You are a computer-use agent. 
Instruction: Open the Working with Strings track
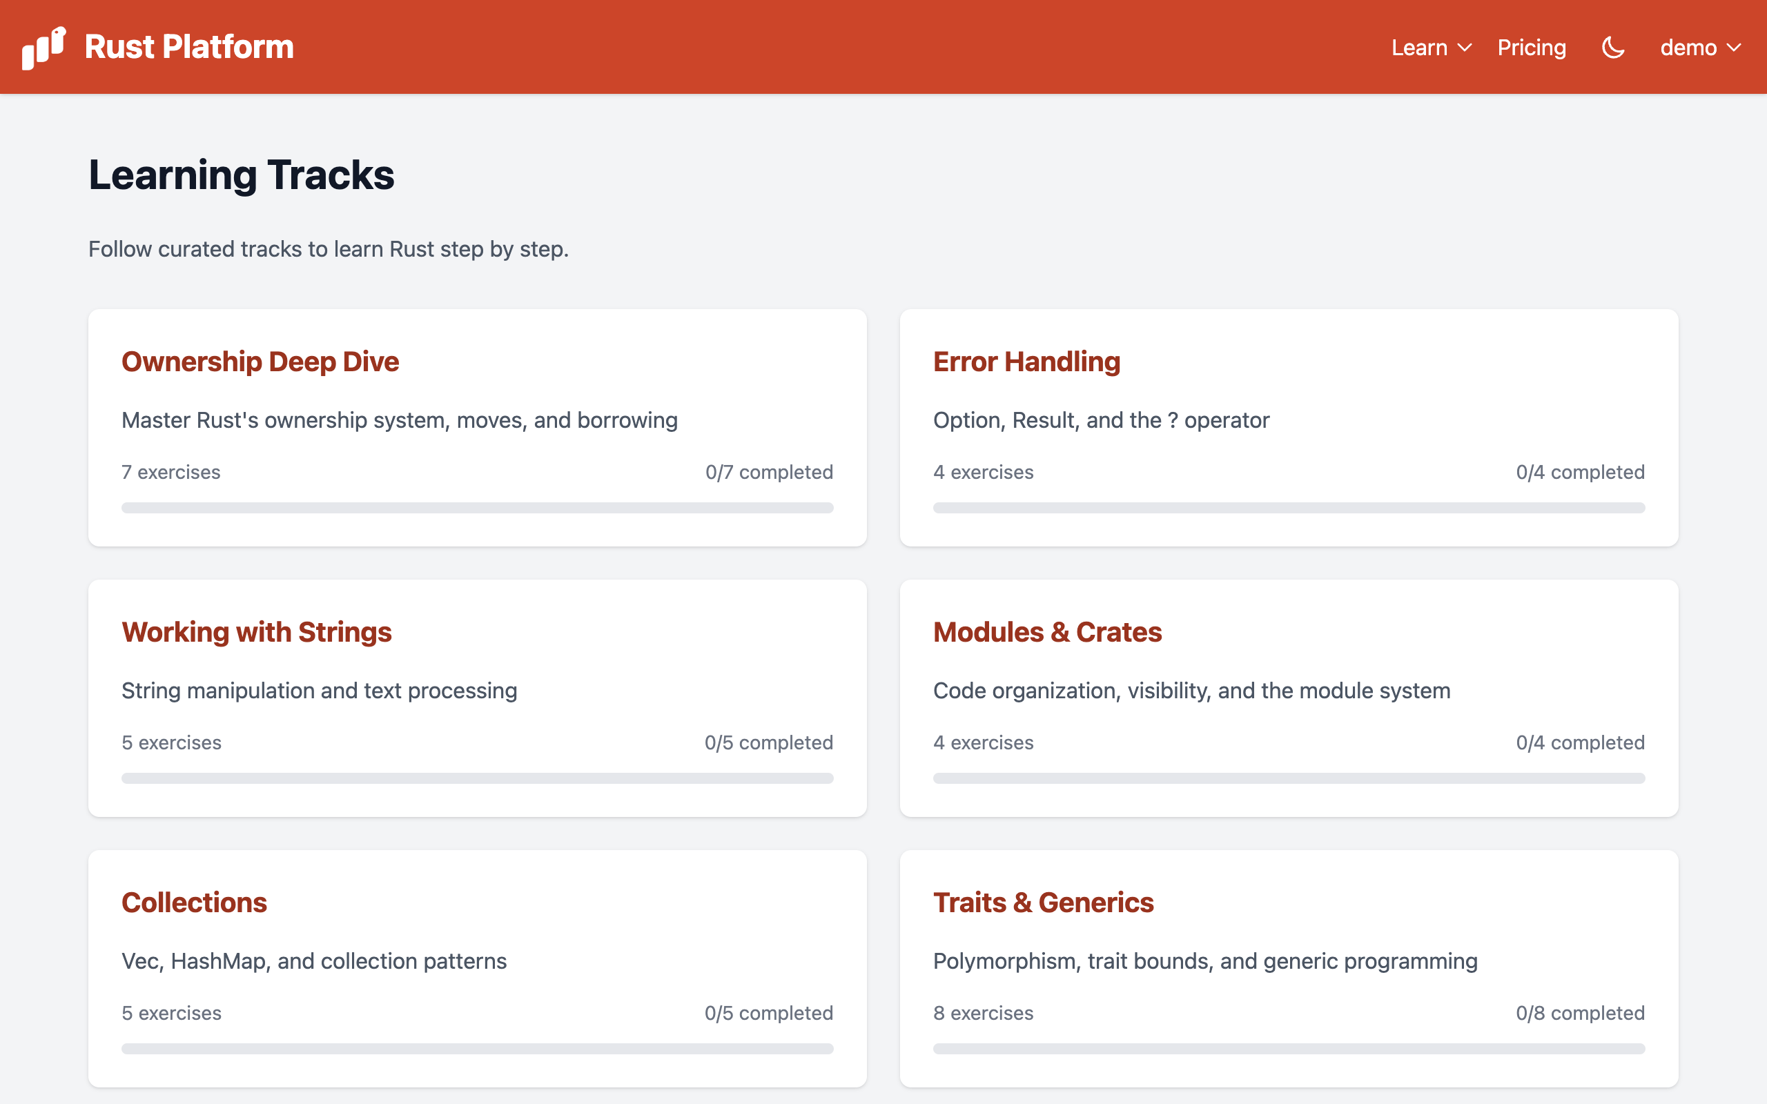[x=256, y=631]
